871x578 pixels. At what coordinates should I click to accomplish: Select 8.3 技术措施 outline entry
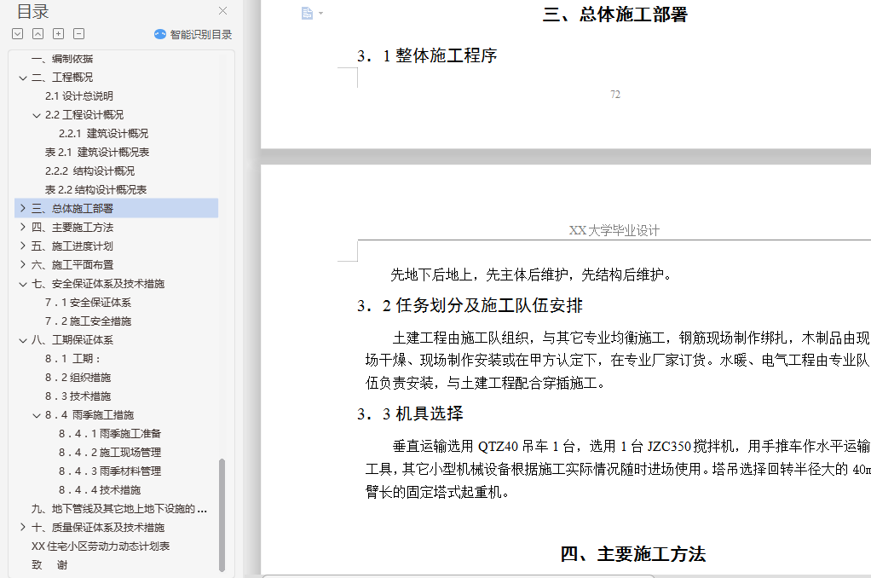pos(78,396)
